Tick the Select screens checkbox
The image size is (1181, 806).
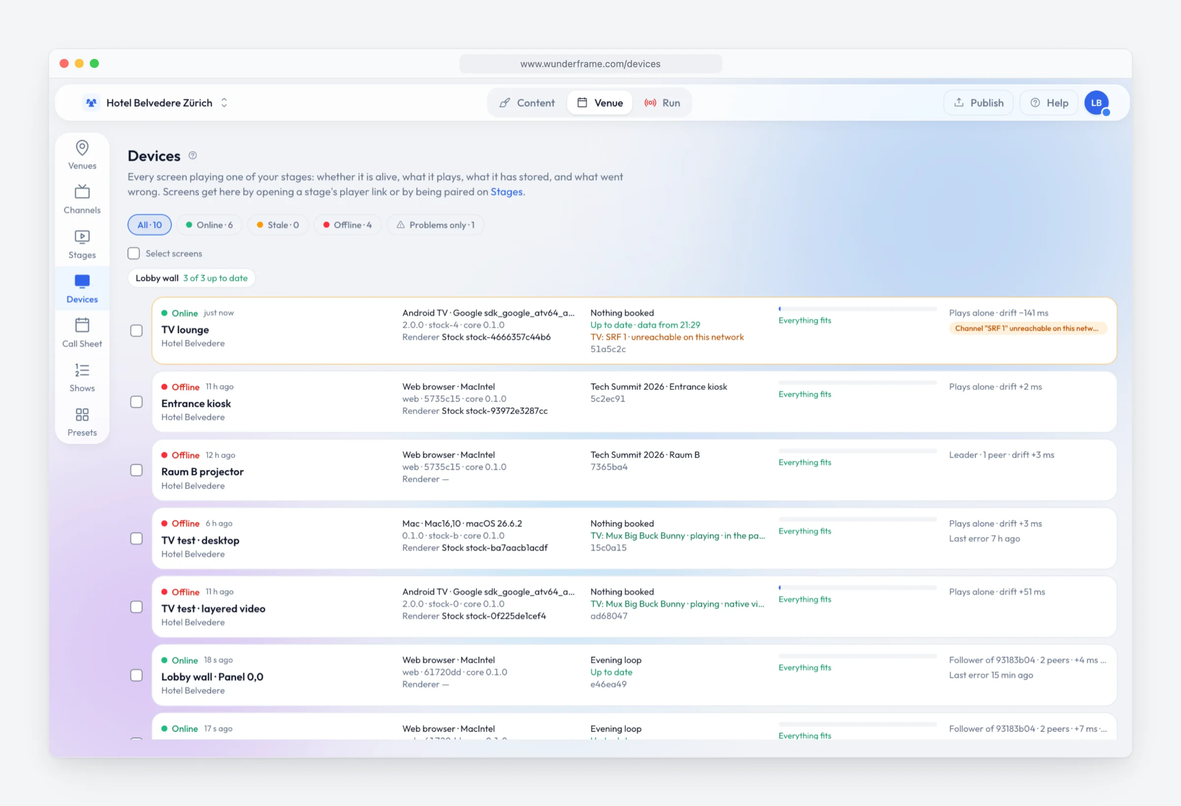pyautogui.click(x=134, y=253)
